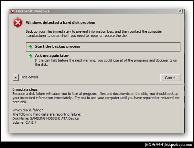This screenshot has height=148, width=194.
Task: Click the 'hard disks are reporting failure' line
Action: pyautogui.click(x=47, y=114)
